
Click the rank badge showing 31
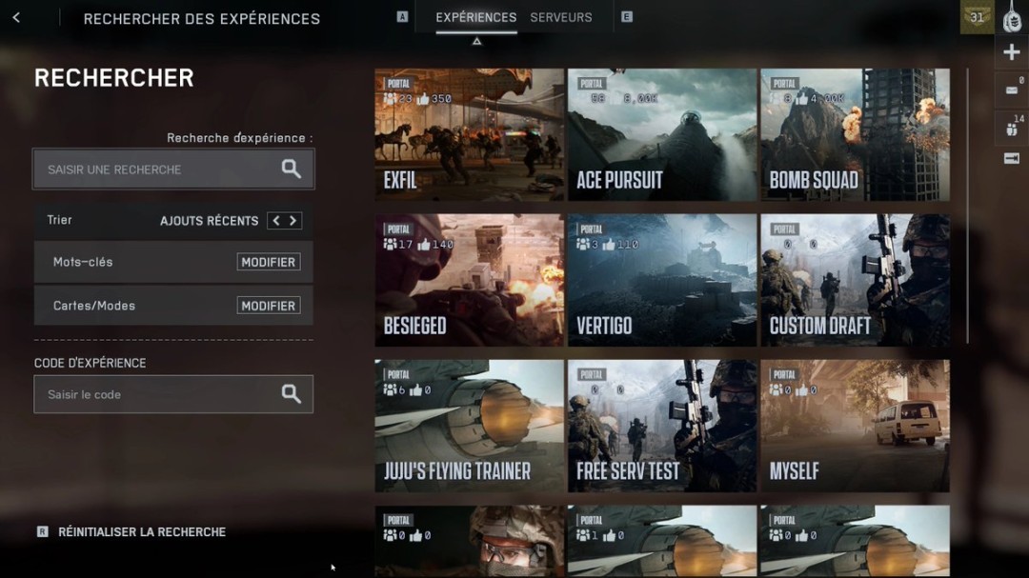pyautogui.click(x=977, y=17)
